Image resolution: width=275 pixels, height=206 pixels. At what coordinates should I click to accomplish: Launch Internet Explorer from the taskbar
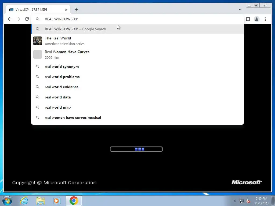point(24,201)
